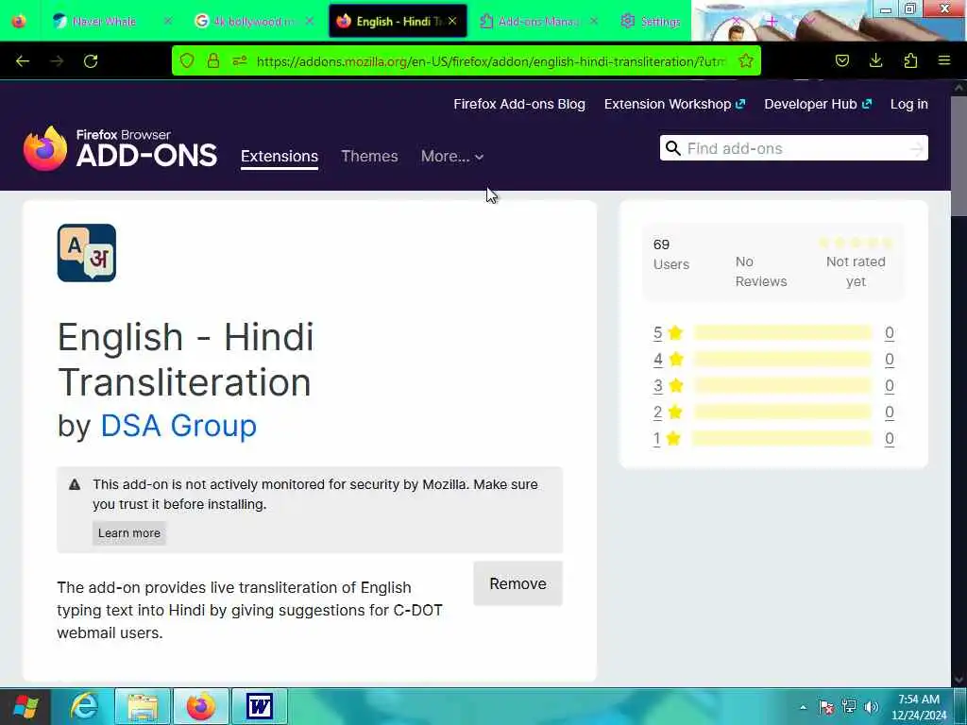Submit search with arrow in search box
The height and width of the screenshot is (725, 967).
click(917, 148)
